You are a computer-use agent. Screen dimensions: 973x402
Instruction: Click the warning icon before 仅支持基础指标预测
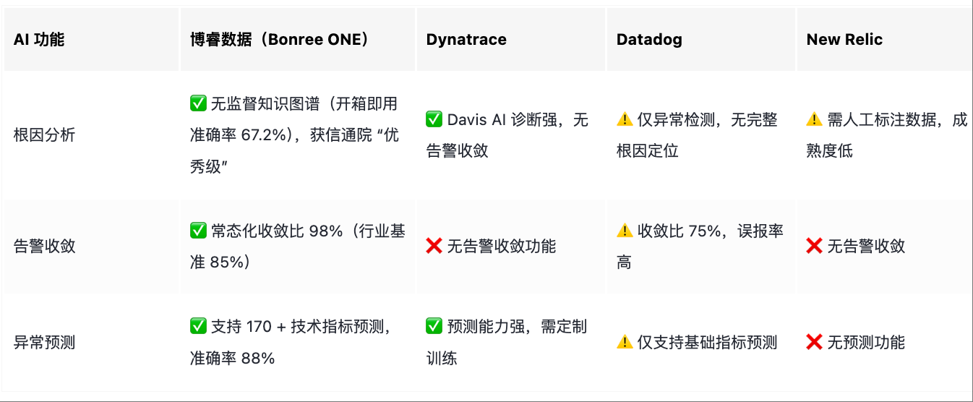click(625, 343)
